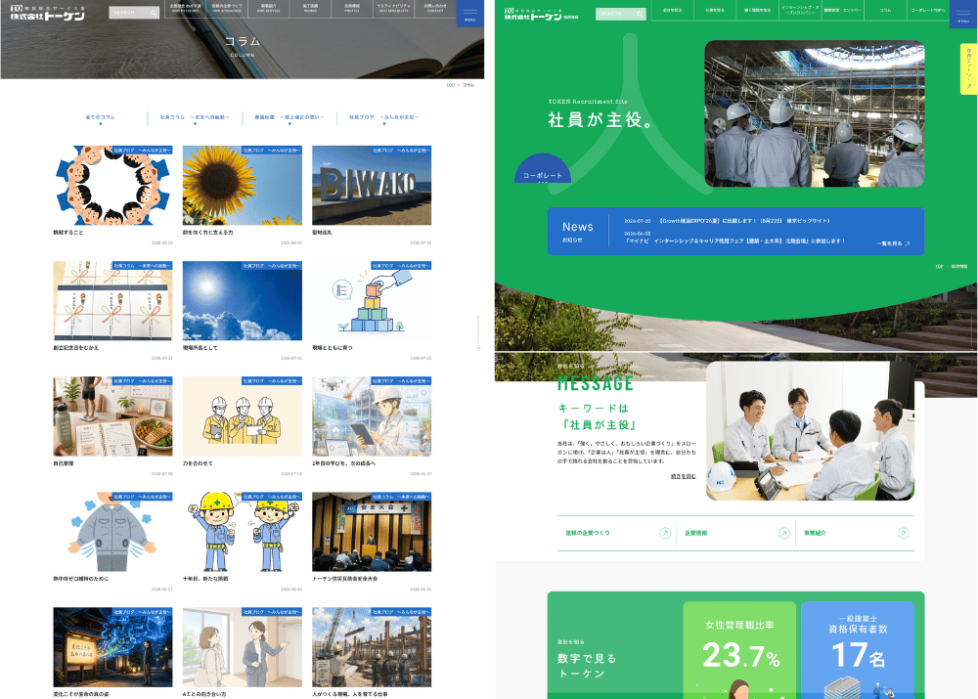Click the 一級建築士 資格保有者数 17名 stat card

[x=858, y=650]
